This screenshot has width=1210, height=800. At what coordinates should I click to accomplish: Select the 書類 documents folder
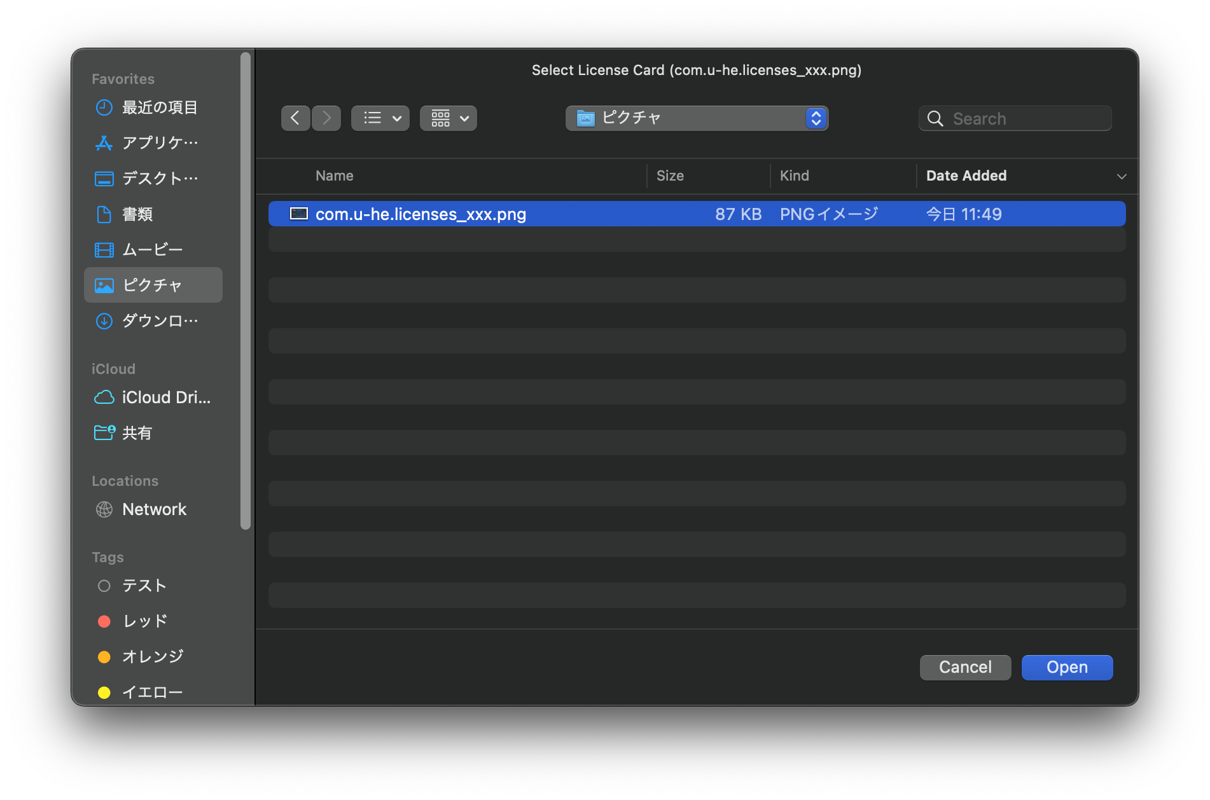(137, 214)
